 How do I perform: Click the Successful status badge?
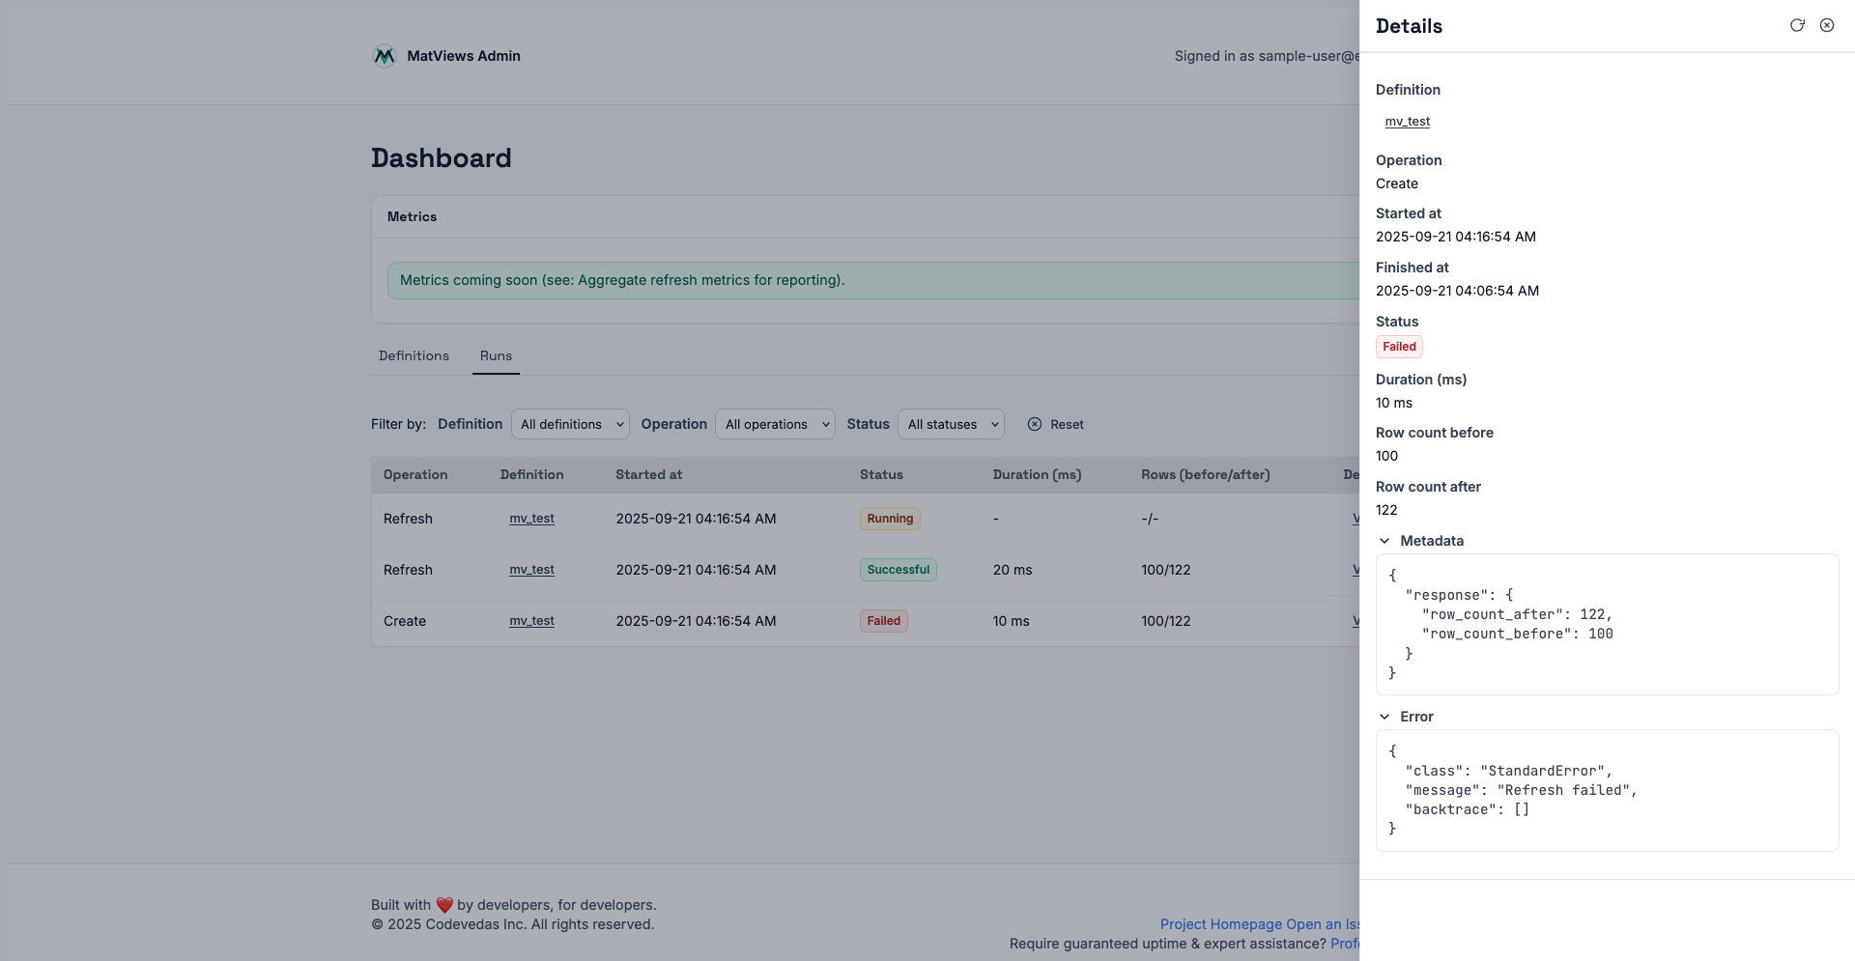tap(898, 570)
